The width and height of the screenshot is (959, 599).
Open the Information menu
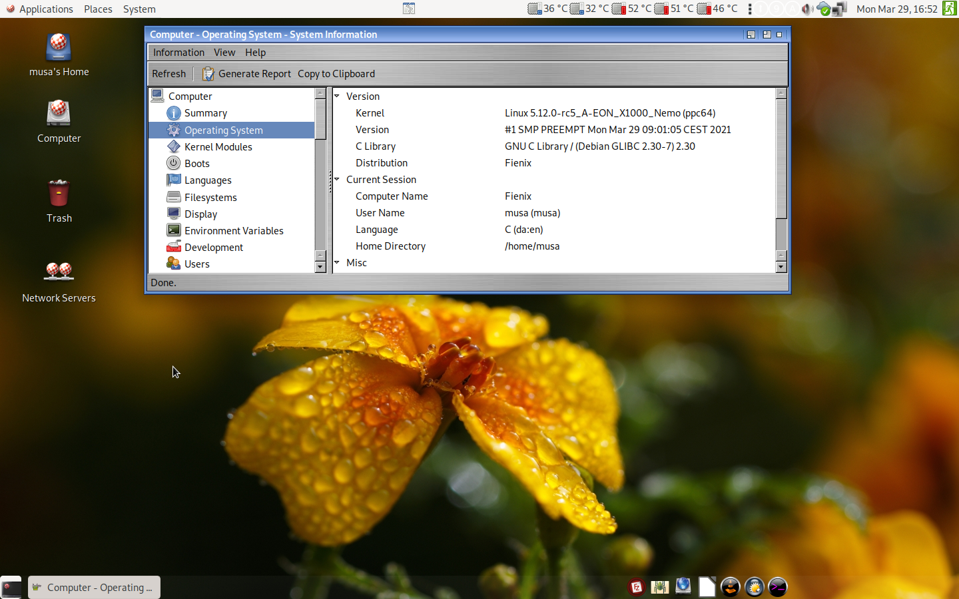178,53
